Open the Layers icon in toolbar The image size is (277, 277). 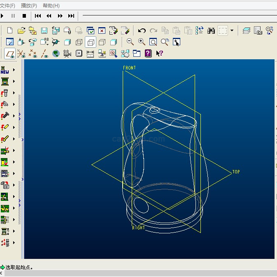click(246, 30)
